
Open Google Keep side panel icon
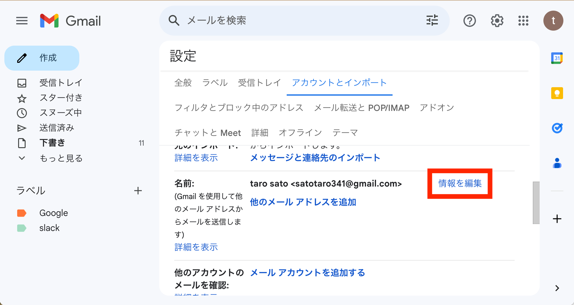pyautogui.click(x=557, y=93)
